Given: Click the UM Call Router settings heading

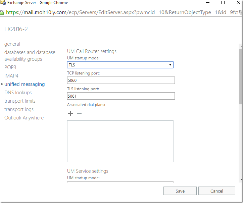Looking at the screenshot, I should pyautogui.click(x=92, y=51).
